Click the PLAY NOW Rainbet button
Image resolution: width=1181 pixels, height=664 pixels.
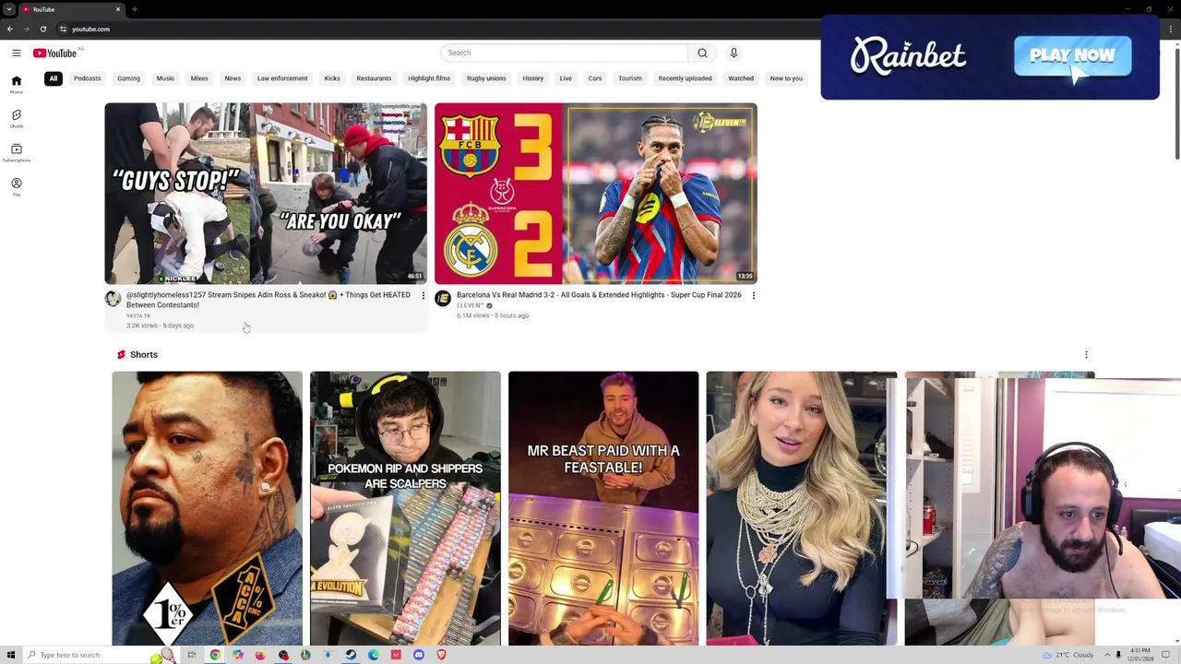(x=1072, y=55)
